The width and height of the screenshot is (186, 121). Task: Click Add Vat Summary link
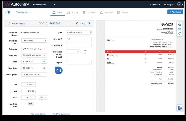62,114
